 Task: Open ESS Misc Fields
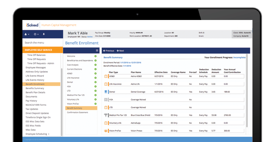click(x=33, y=126)
